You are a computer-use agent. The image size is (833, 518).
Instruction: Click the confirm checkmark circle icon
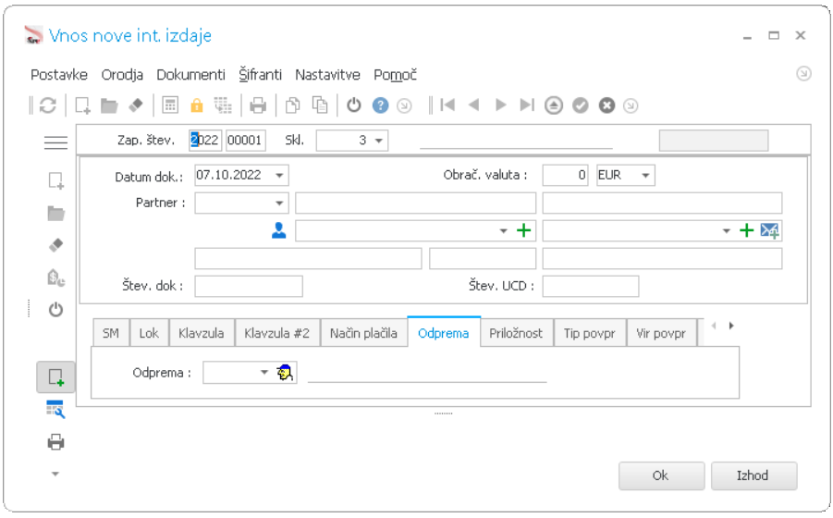tap(580, 105)
